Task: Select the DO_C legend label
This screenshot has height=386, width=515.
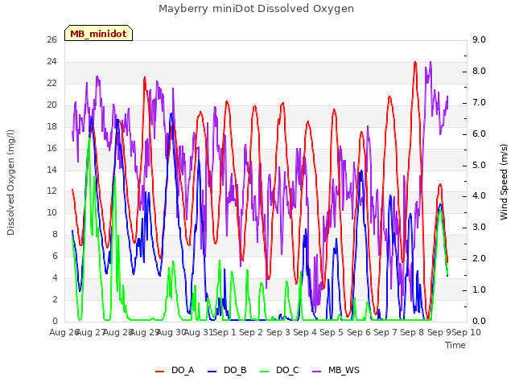Action: coord(288,370)
